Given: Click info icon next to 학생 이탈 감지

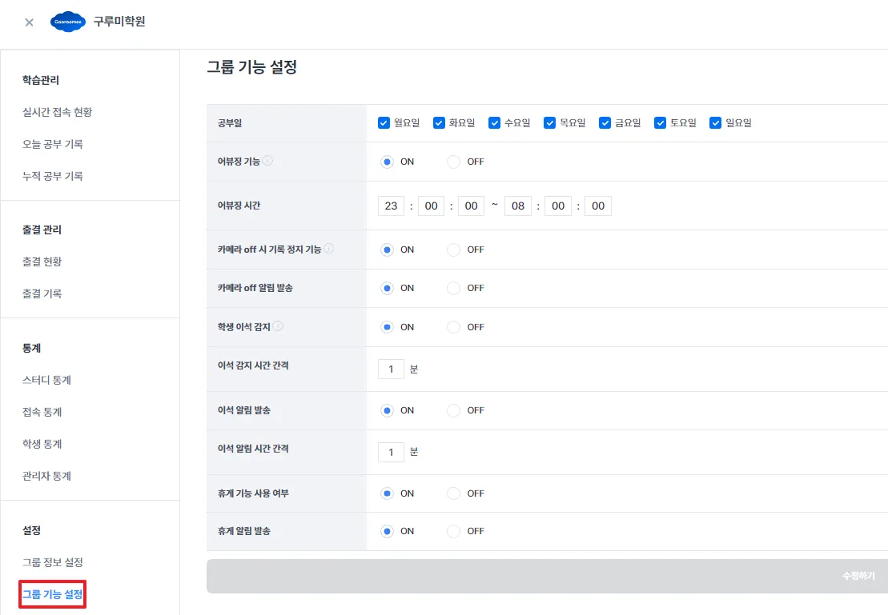Looking at the screenshot, I should 278,326.
